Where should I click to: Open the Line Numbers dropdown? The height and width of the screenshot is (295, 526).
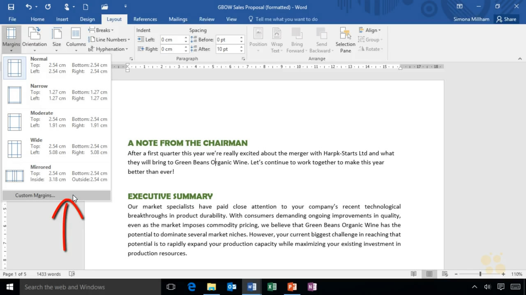click(109, 39)
